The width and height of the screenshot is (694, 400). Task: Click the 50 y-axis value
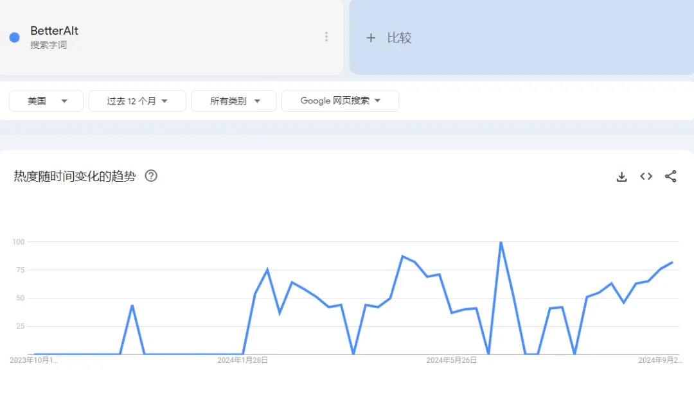pyautogui.click(x=21, y=299)
